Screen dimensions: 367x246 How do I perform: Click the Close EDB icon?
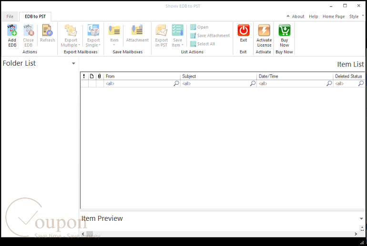tap(28, 30)
